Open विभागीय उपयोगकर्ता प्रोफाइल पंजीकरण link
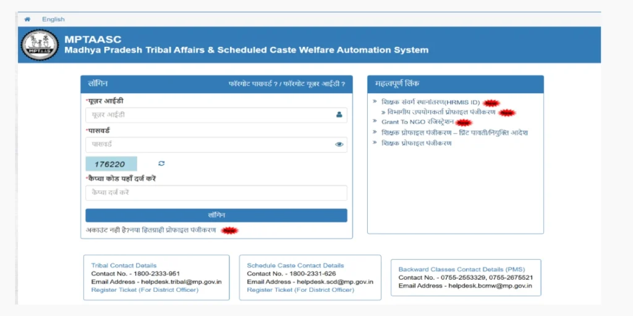This screenshot has height=316, width=633. point(441,112)
